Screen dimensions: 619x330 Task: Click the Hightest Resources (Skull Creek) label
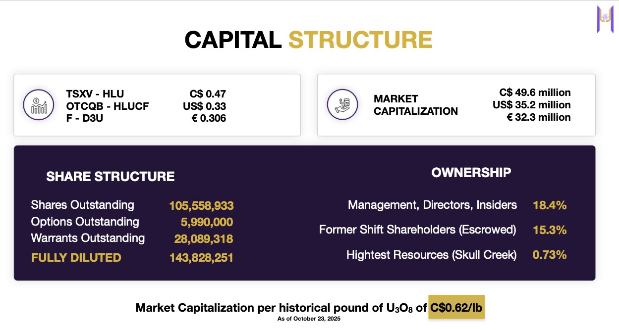coord(431,255)
